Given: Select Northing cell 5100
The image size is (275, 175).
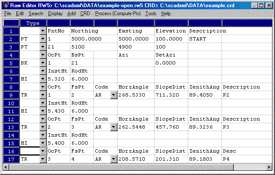Looking at the screenshot, I should (x=93, y=47).
